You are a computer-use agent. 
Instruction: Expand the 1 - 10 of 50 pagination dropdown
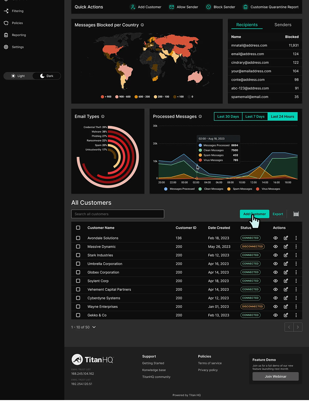[94, 327]
